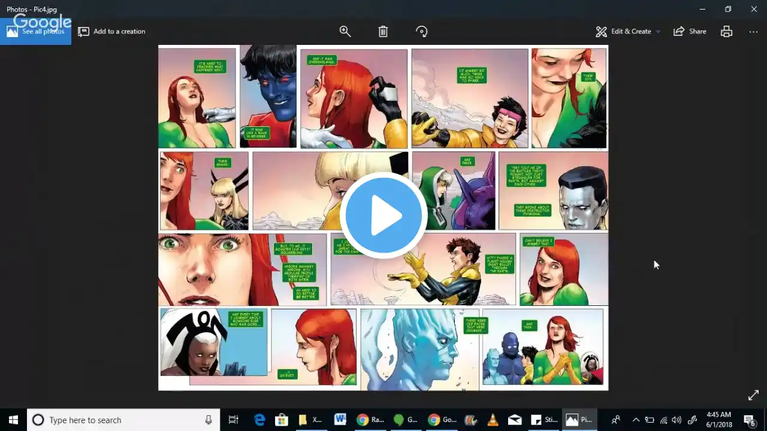The image size is (767, 431).
Task: Show hidden system tray icons
Action: [636, 420]
